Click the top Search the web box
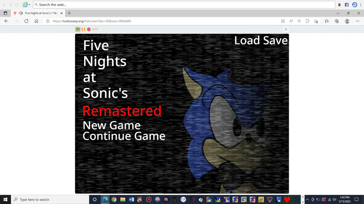 (184, 4)
